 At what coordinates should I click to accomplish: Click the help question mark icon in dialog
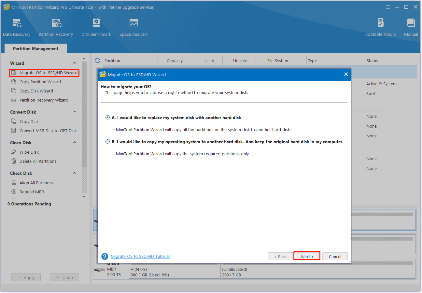[105, 257]
